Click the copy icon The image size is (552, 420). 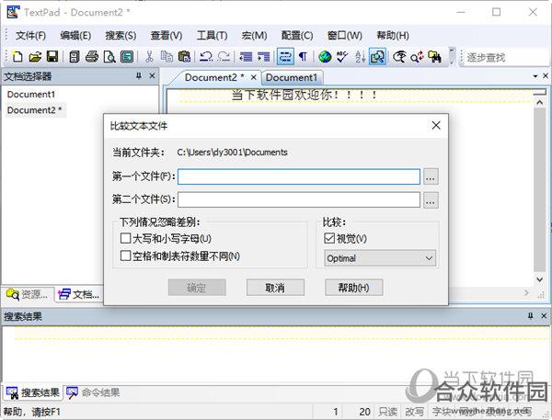pyautogui.click(x=167, y=57)
